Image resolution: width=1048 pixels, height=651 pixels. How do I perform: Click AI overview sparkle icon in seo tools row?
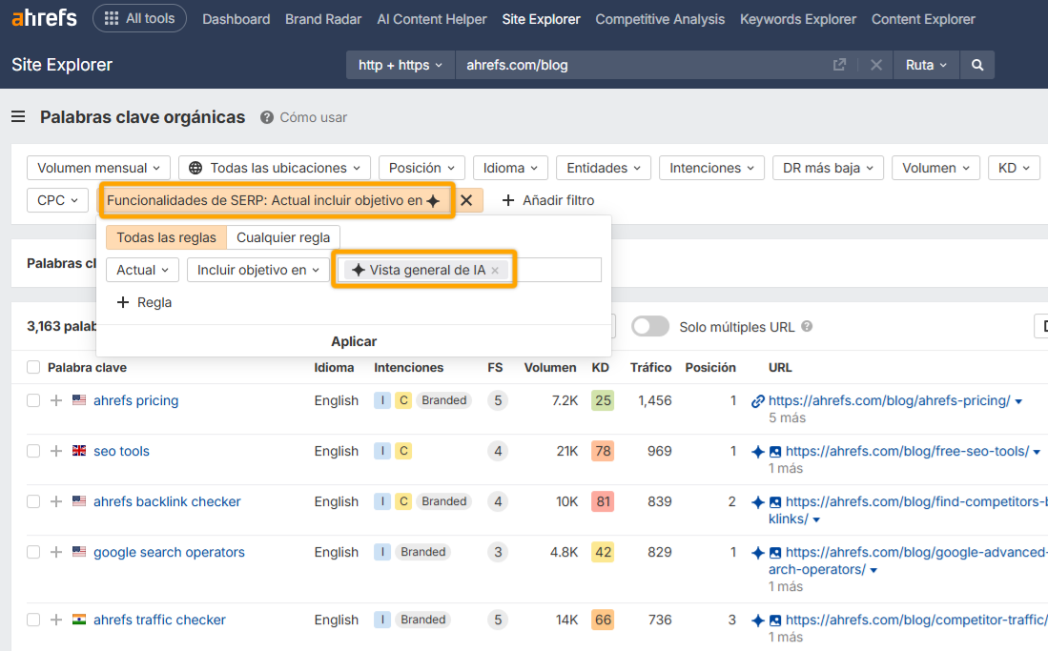pyautogui.click(x=758, y=452)
